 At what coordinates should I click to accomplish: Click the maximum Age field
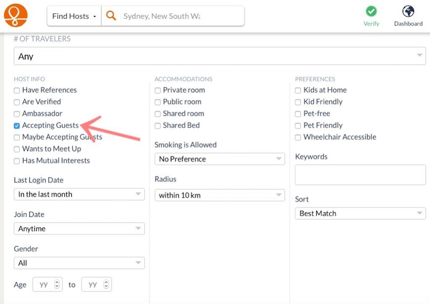click(97, 284)
